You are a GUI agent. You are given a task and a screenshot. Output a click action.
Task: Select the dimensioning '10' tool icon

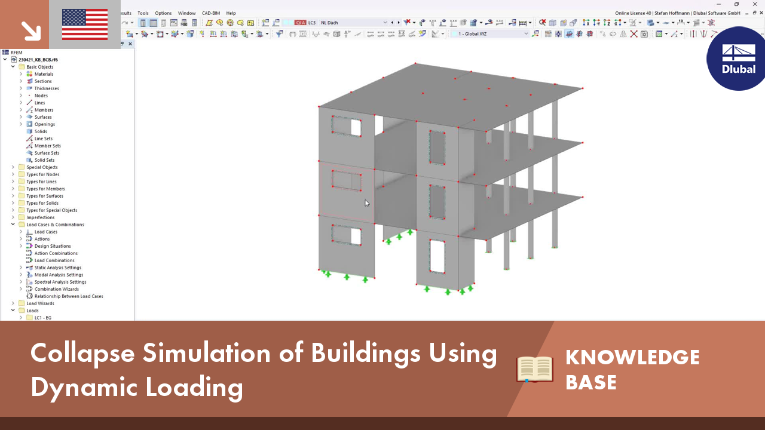point(681,23)
